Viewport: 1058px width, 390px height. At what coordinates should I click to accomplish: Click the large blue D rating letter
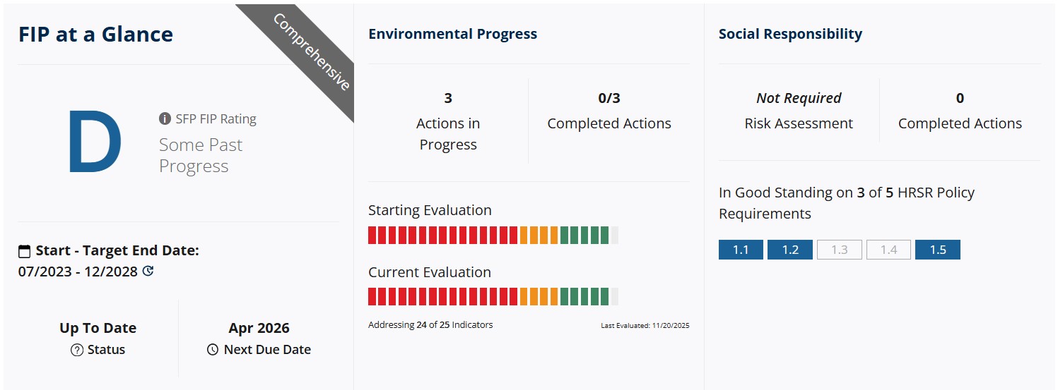click(x=95, y=142)
